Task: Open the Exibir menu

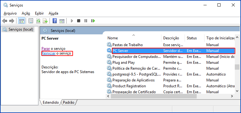Action: (x=39, y=13)
